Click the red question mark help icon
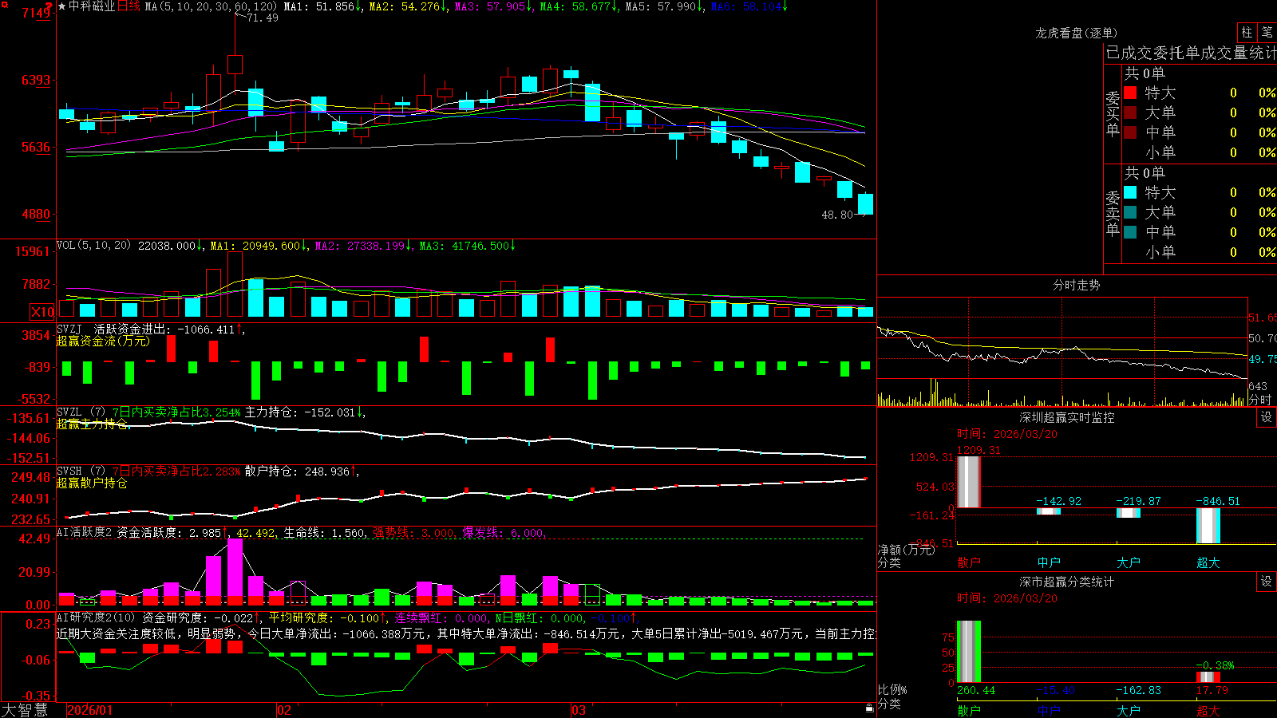 (x=49, y=5)
